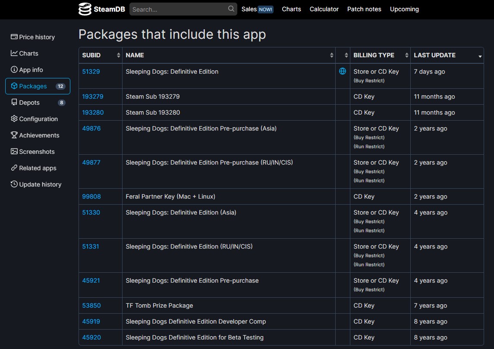Open package link 53850
The height and width of the screenshot is (349, 494).
click(91, 305)
